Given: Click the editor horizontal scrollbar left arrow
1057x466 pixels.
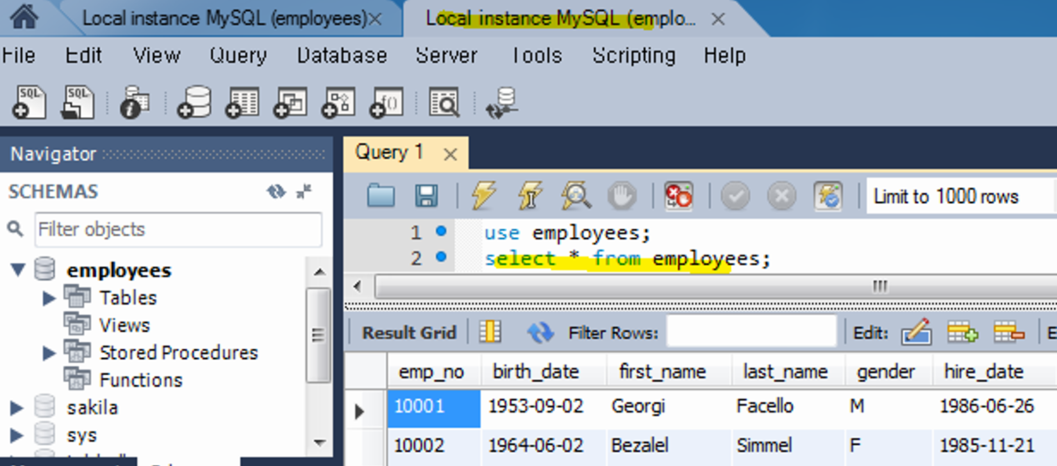Looking at the screenshot, I should click(358, 286).
